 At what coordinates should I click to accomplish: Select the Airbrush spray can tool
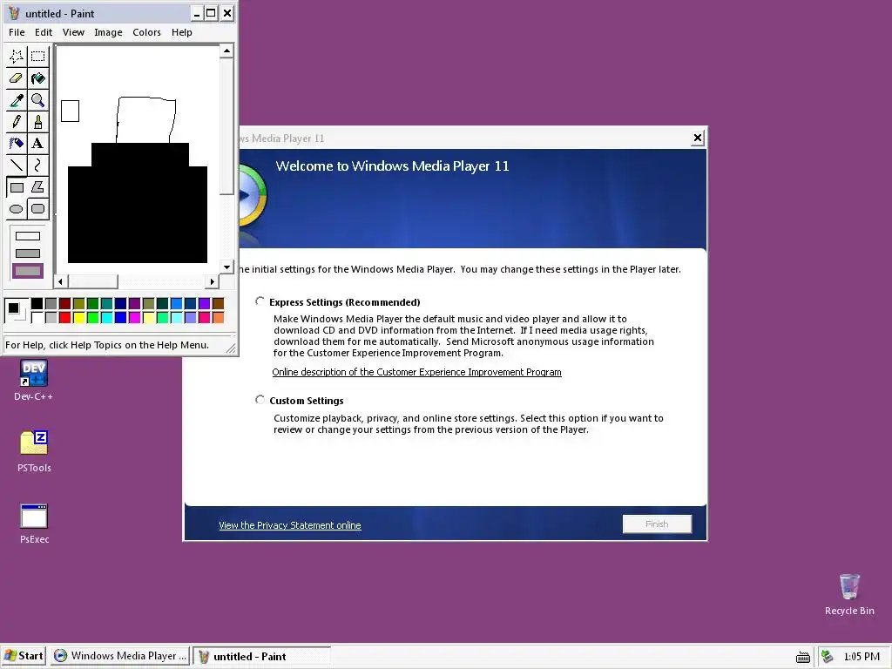click(17, 144)
